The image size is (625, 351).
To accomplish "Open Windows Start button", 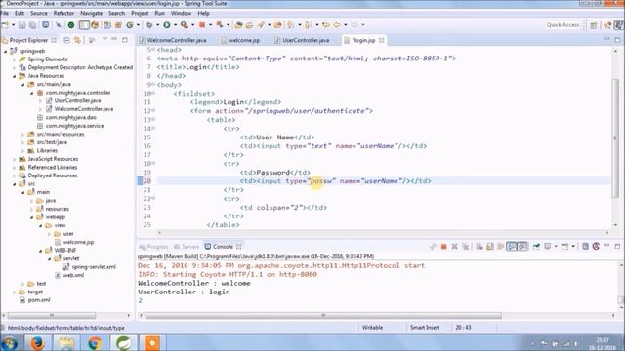I will tap(10, 343).
